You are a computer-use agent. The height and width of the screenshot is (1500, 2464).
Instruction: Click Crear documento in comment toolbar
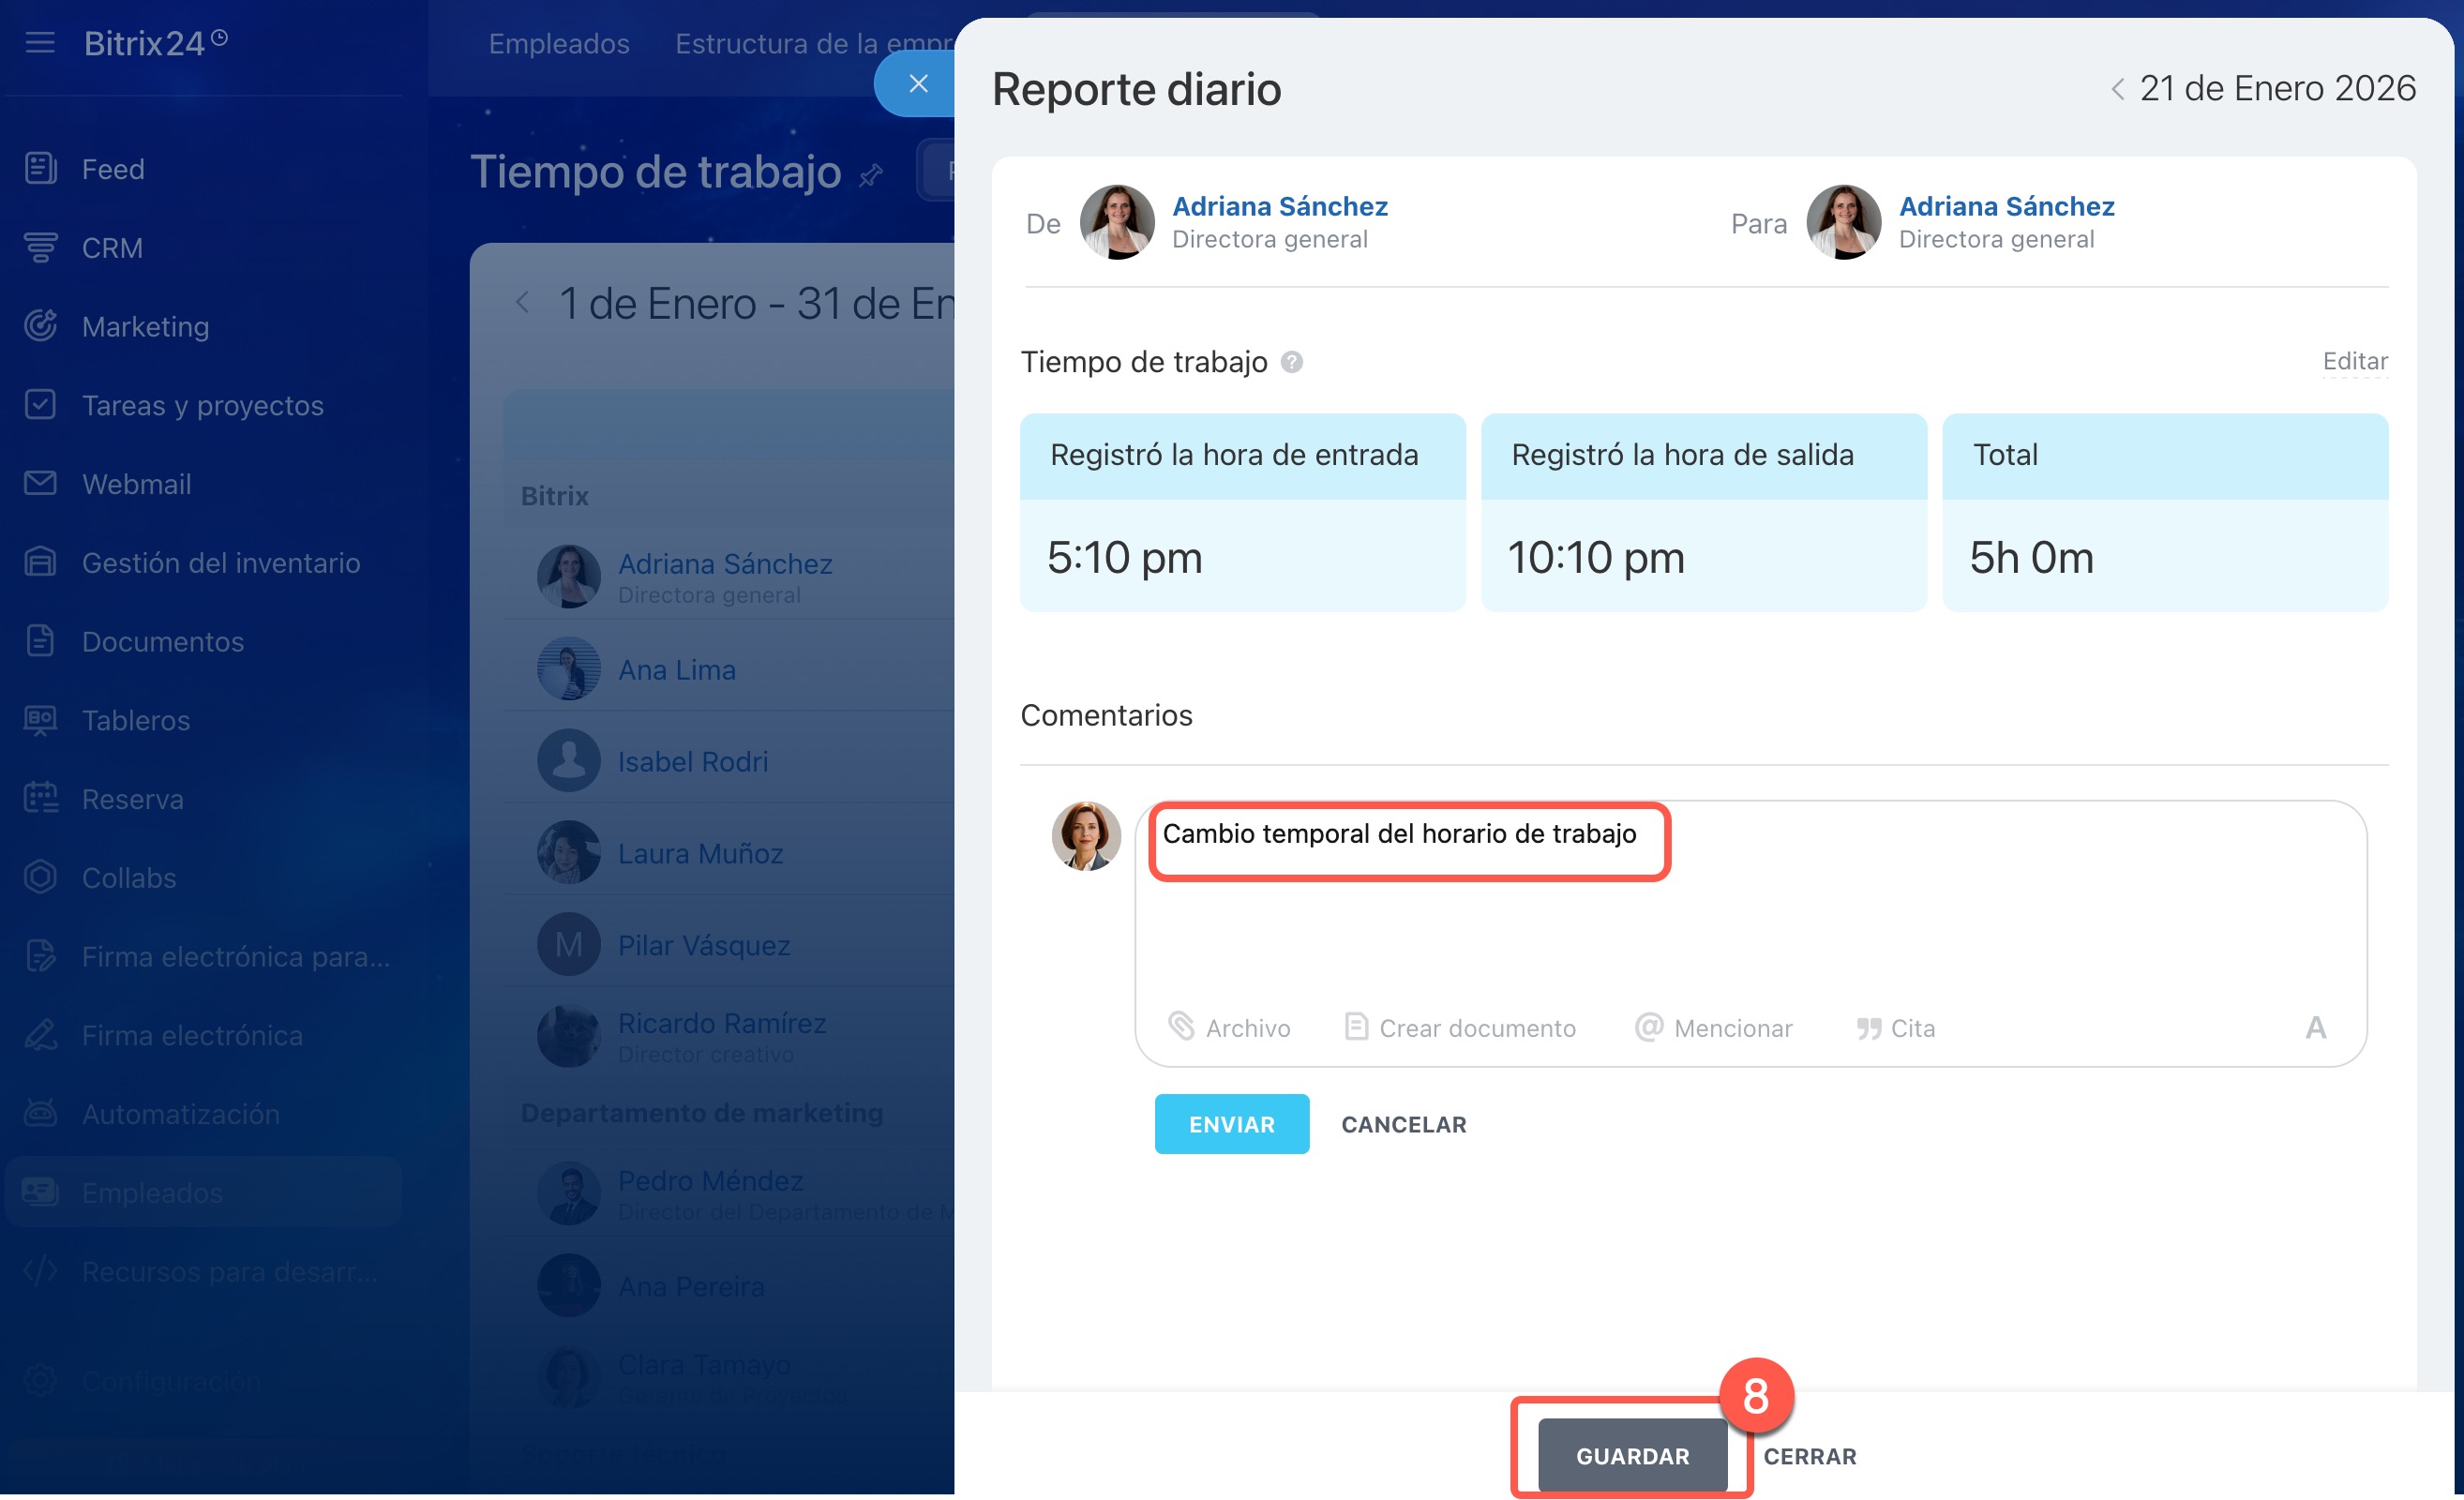1460,1028
